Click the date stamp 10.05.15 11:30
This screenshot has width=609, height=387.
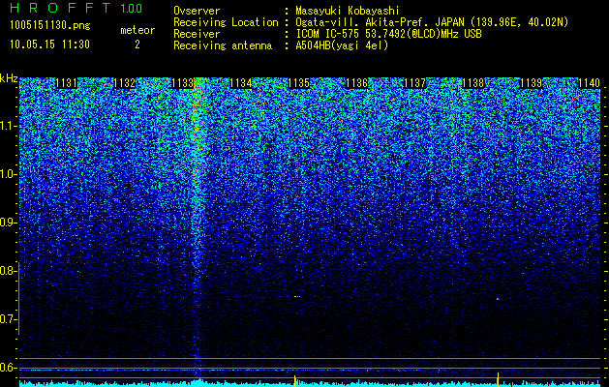(49, 45)
